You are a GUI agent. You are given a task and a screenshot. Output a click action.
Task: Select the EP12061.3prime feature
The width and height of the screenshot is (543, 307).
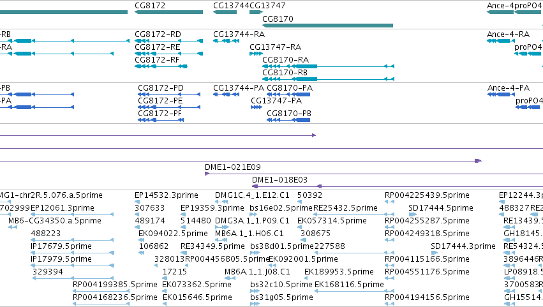pyautogui.click(x=72, y=214)
